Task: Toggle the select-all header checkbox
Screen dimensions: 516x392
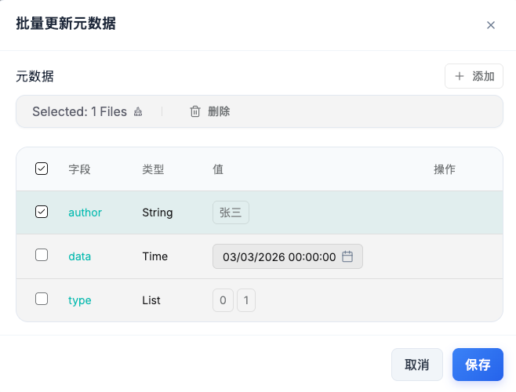Action: pos(42,169)
